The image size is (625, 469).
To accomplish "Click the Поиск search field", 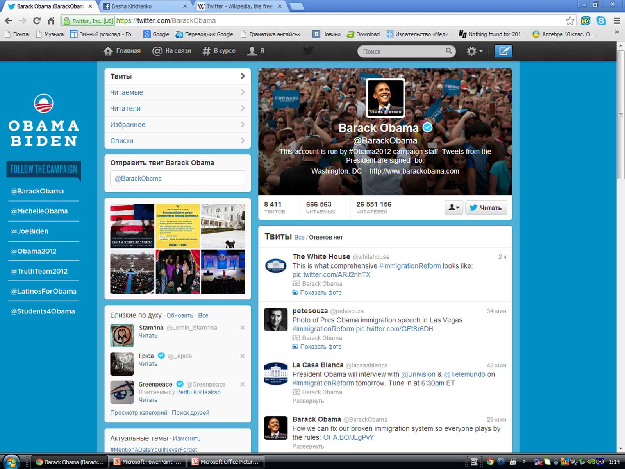I will click(406, 51).
